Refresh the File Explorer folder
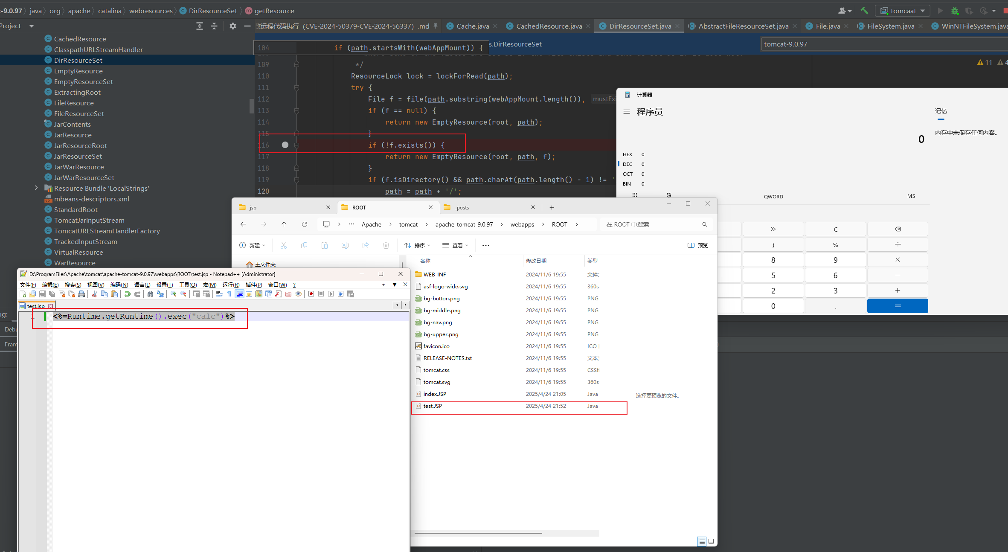Screen dimensions: 1008x552 point(304,224)
